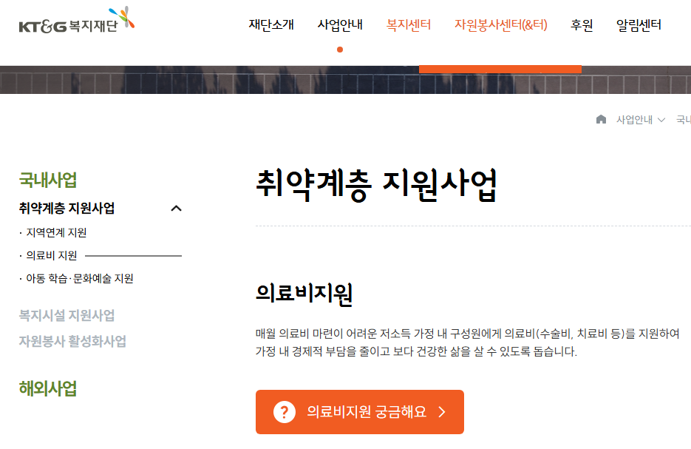Go home via the breadcrumb house icon

point(601,119)
